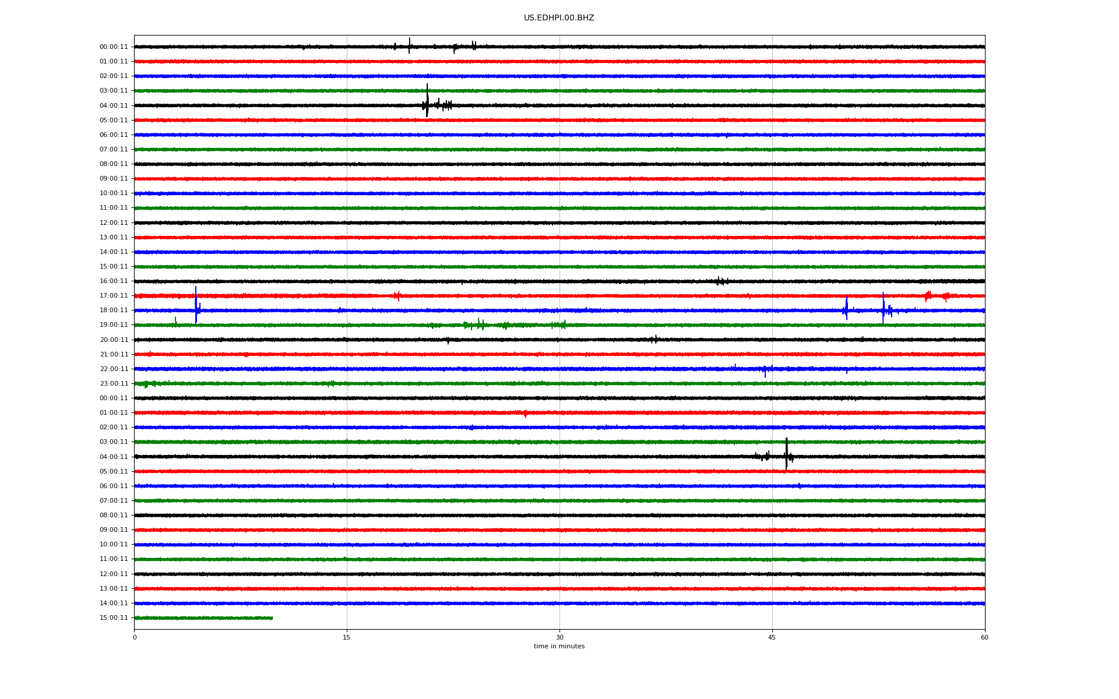Click the 17:00:11 row label
Viewport: 1119px width, 699px height.
(114, 296)
